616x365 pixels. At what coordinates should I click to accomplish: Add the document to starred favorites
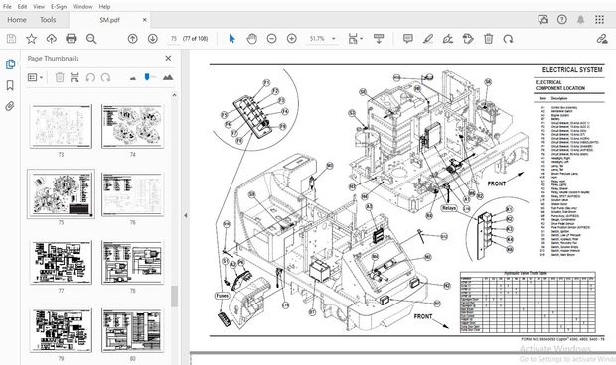pyautogui.click(x=31, y=39)
